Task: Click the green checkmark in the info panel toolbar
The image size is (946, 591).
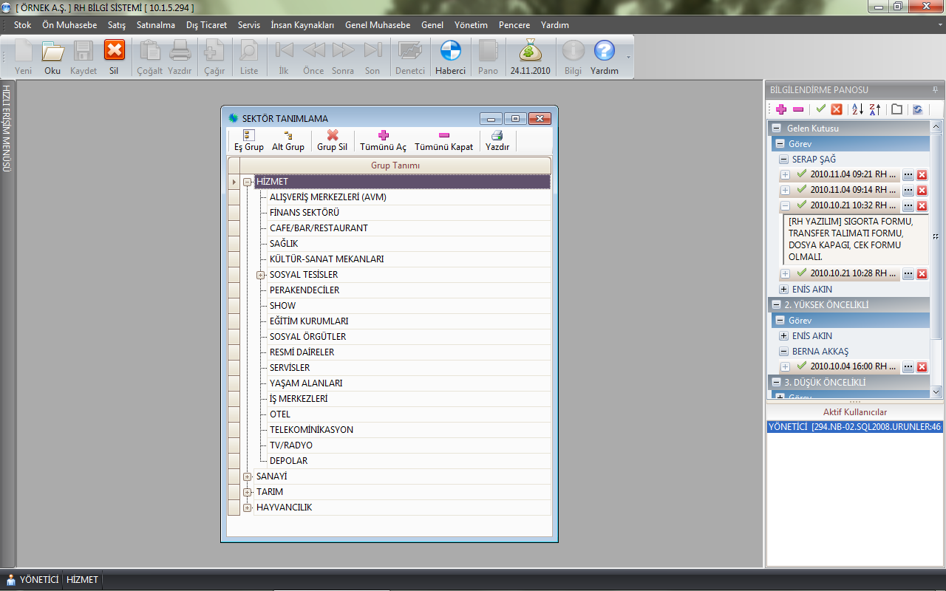Action: (x=820, y=109)
